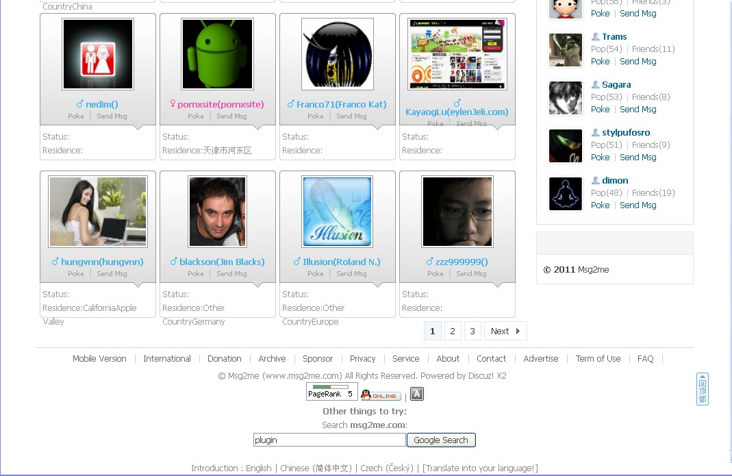732x476 pixels.
Task: Open KayaogLu(eylenJeli.com) profile link
Action: coord(457,112)
